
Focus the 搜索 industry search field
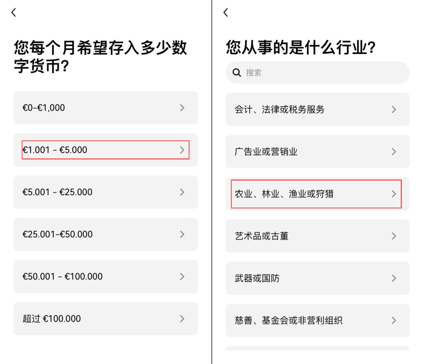(x=322, y=73)
